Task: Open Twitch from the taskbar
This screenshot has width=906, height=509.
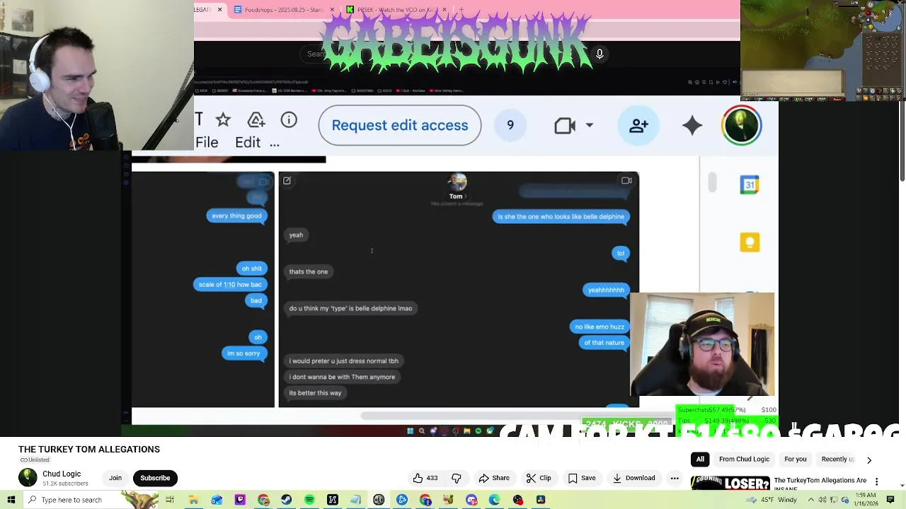Action: point(240,500)
